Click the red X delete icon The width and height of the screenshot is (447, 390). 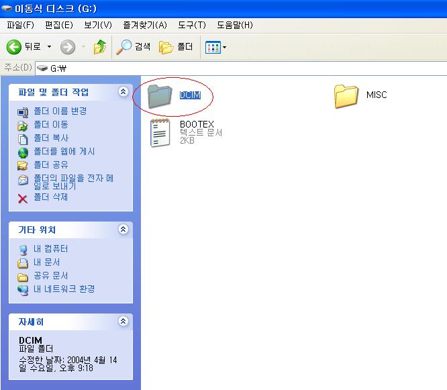(23, 199)
